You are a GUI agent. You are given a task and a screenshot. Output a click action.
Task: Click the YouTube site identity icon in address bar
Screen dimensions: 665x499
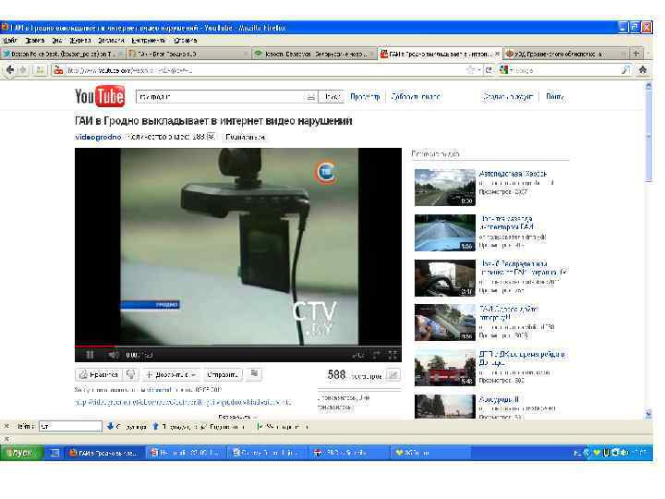coord(58,70)
